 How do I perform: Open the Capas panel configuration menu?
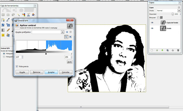[179, 7]
